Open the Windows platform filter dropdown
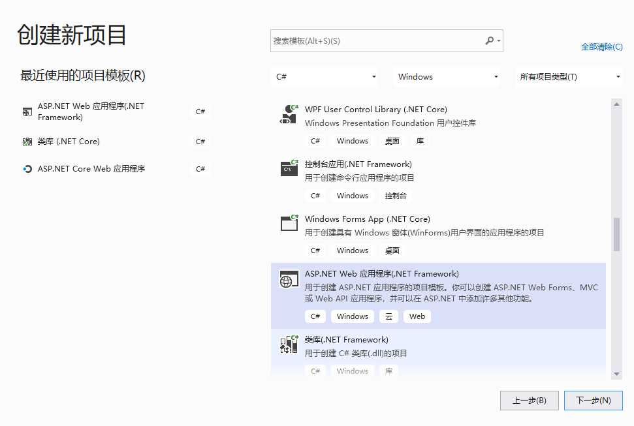Image resolution: width=634 pixels, height=426 pixels. [x=447, y=77]
